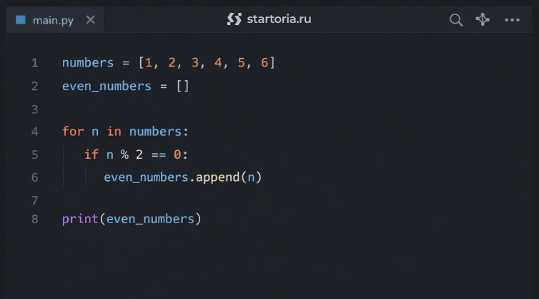539x299 pixels.
Task: Select line number 5 in the gutter
Action: [x=35, y=155]
